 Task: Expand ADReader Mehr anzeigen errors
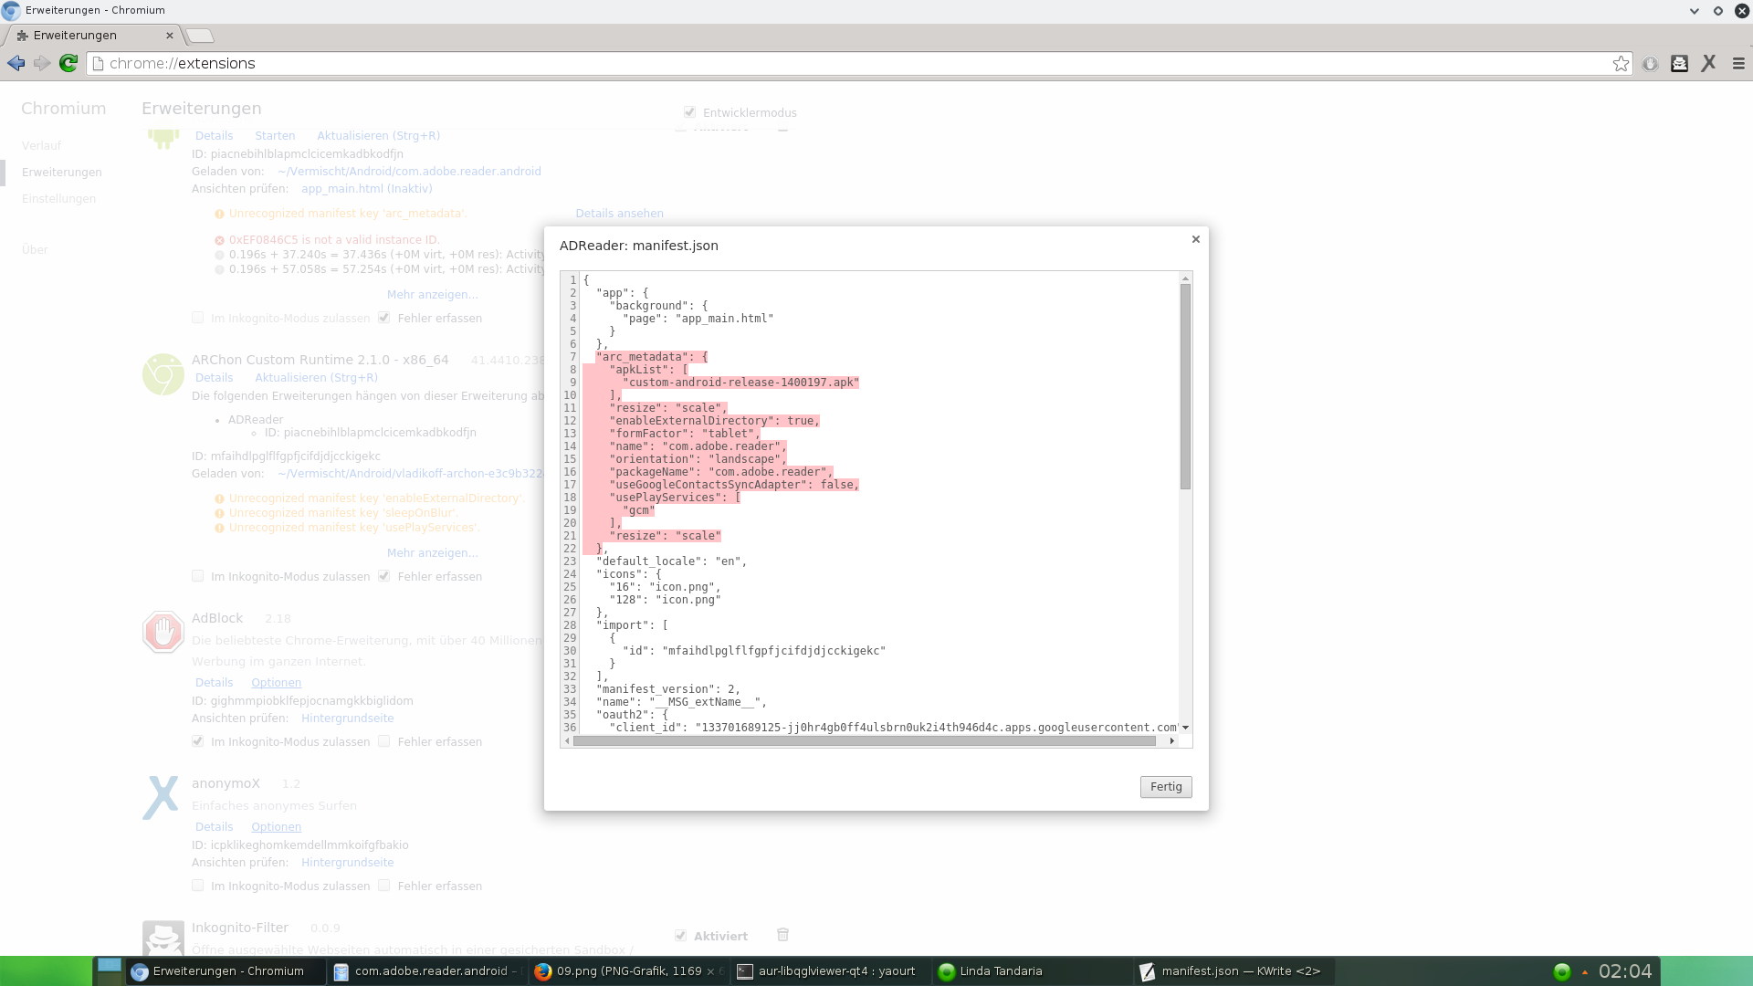pyautogui.click(x=432, y=295)
